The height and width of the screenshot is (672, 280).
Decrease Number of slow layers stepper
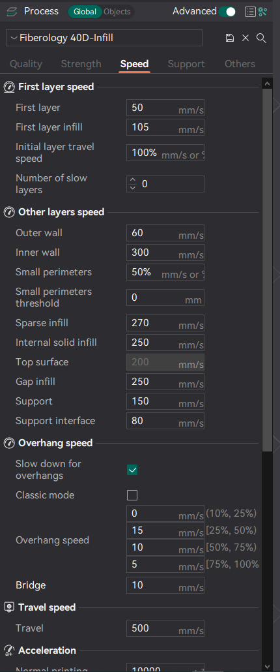point(133,187)
